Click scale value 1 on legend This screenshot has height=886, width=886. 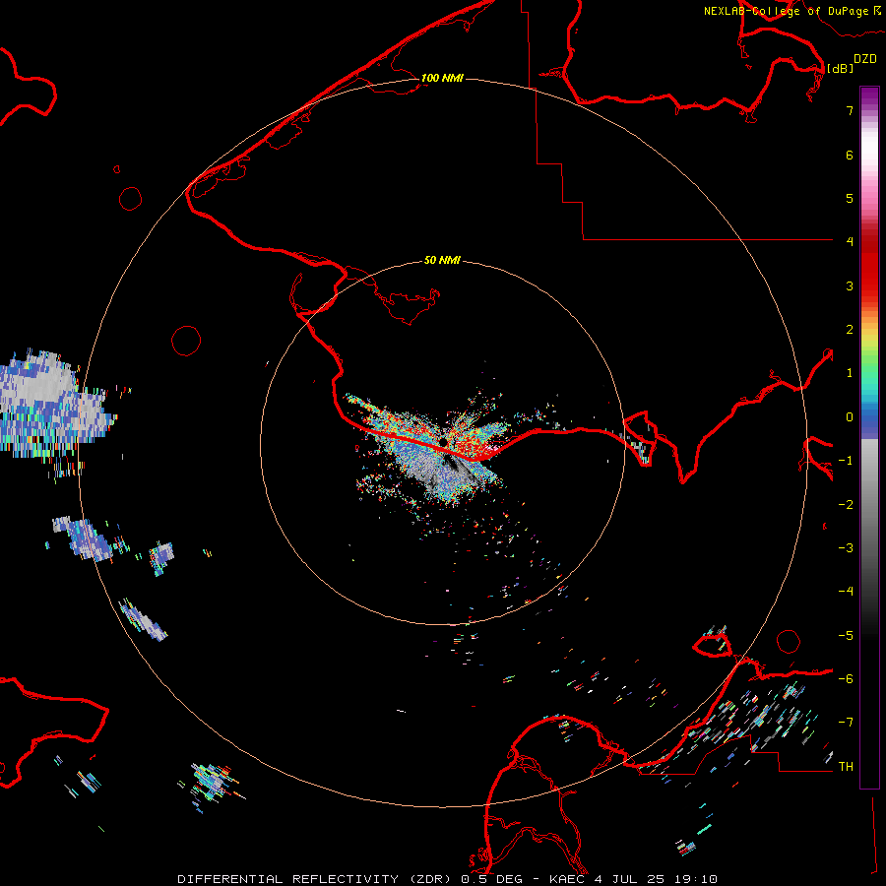[850, 373]
